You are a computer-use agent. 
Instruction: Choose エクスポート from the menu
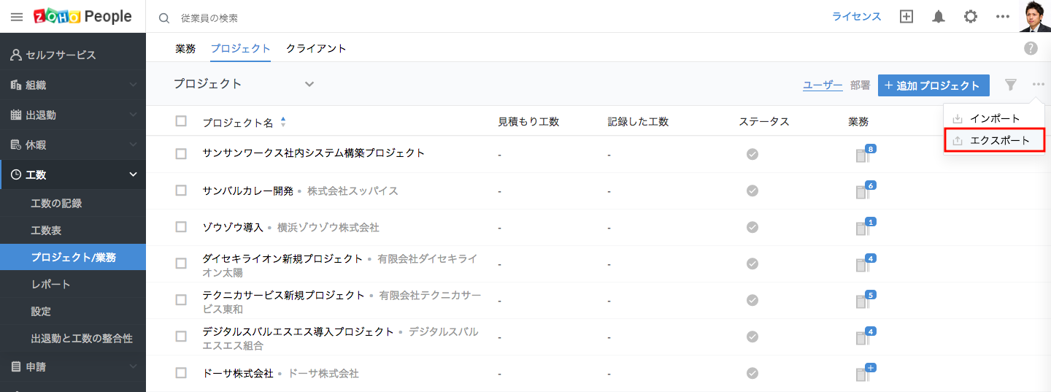tap(999, 140)
